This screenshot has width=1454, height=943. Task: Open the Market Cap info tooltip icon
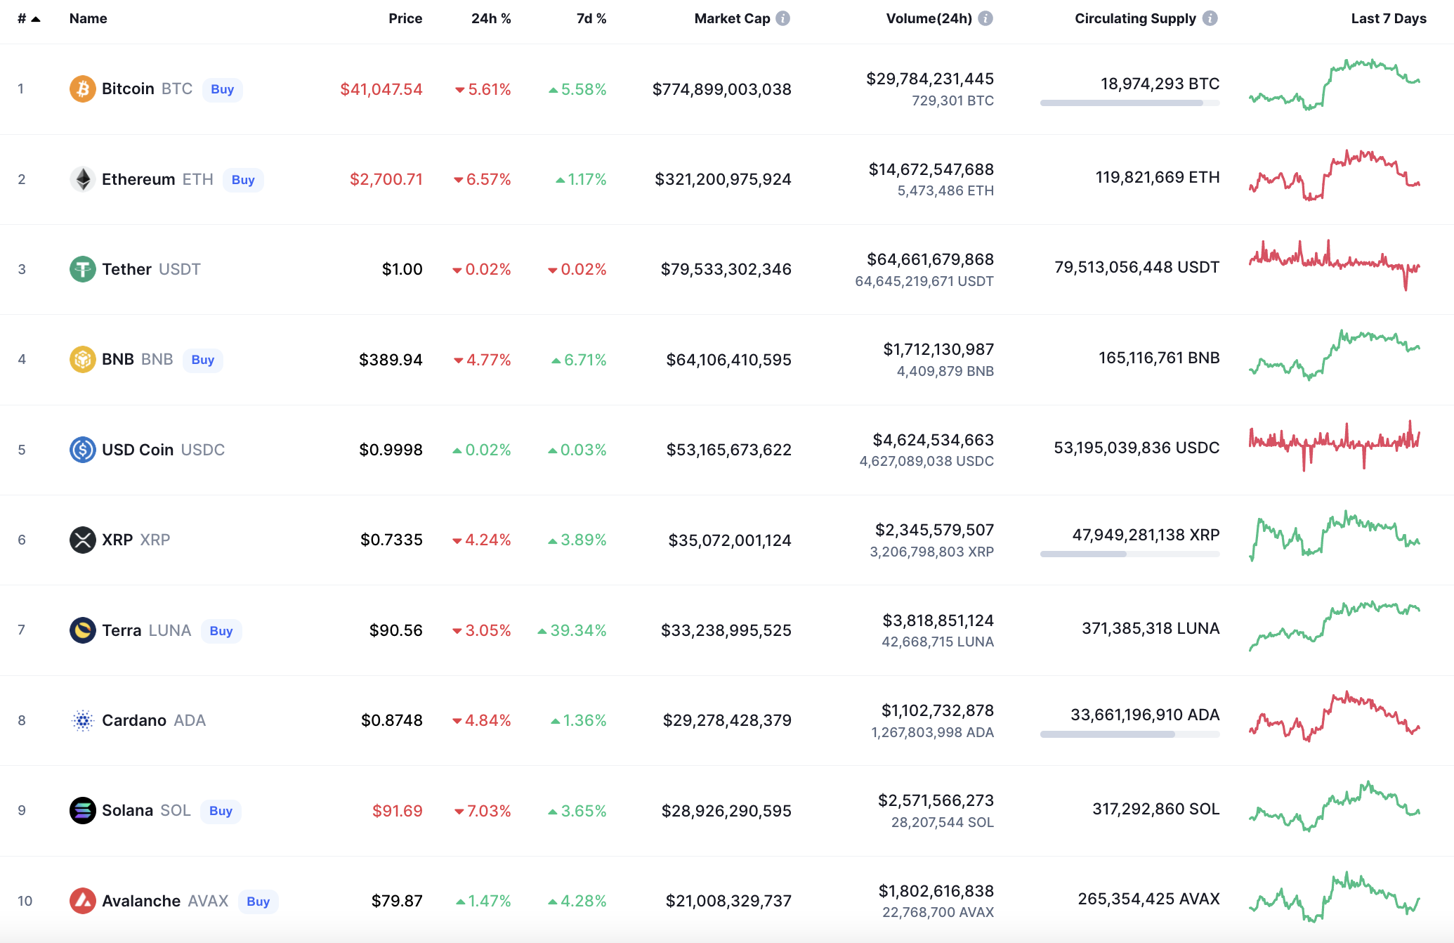pos(782,19)
